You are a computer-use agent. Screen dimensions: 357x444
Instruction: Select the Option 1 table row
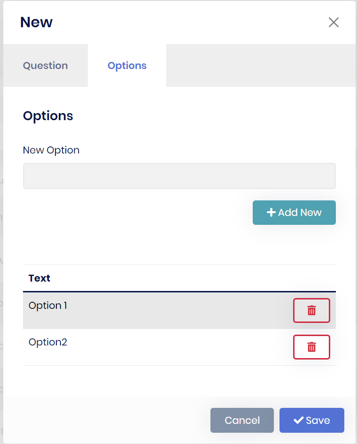(155, 310)
